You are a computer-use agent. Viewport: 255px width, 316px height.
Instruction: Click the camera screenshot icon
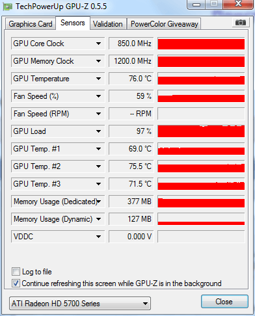241,22
